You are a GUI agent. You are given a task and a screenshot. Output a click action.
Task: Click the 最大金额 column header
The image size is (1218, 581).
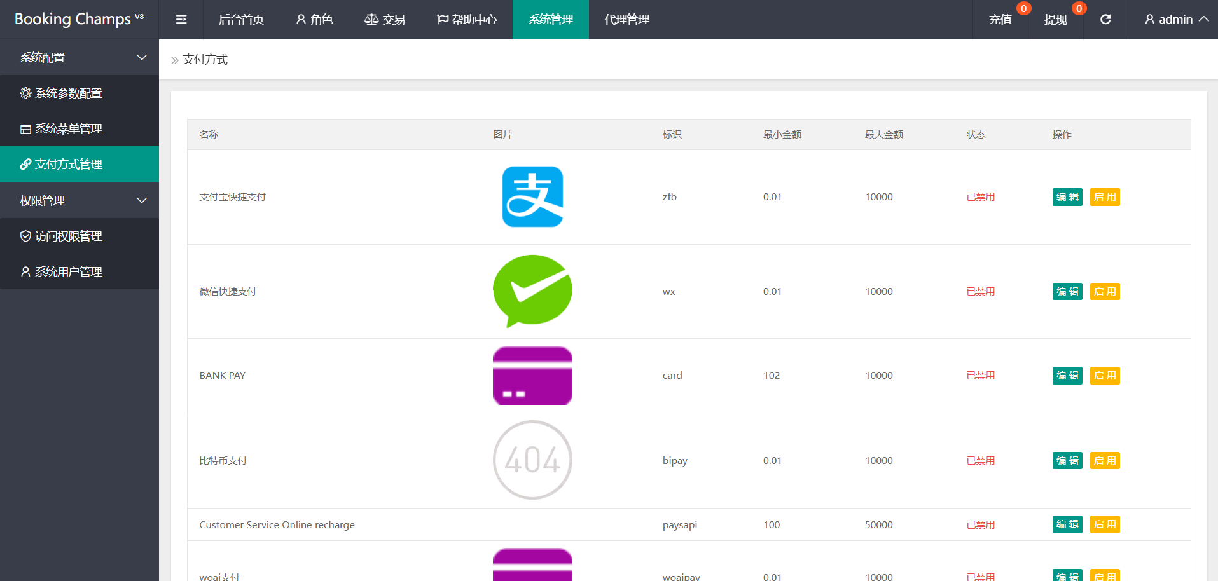pos(884,135)
